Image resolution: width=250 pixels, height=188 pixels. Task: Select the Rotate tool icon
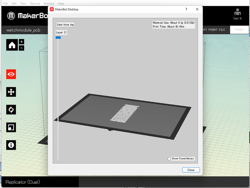pos(11,110)
